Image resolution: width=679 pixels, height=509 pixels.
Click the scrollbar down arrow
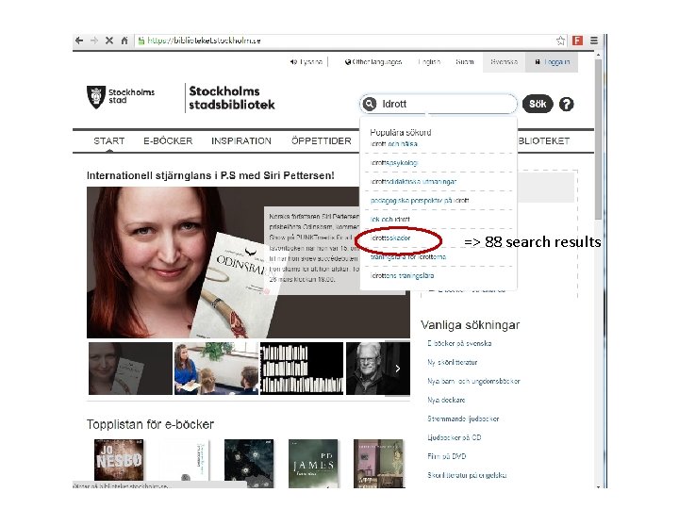tap(598, 486)
